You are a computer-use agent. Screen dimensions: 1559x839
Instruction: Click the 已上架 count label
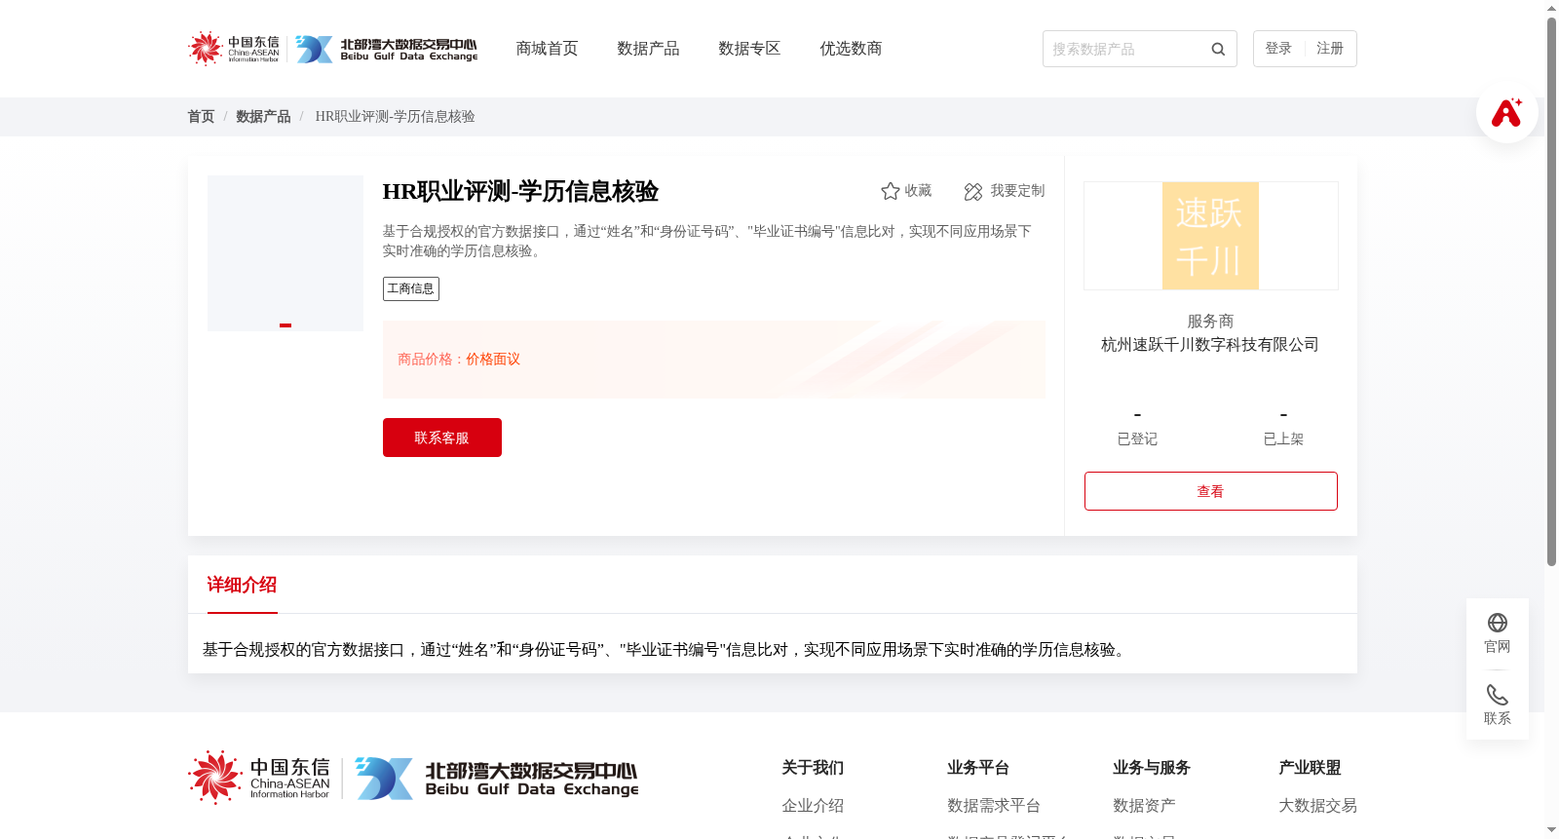click(x=1283, y=439)
